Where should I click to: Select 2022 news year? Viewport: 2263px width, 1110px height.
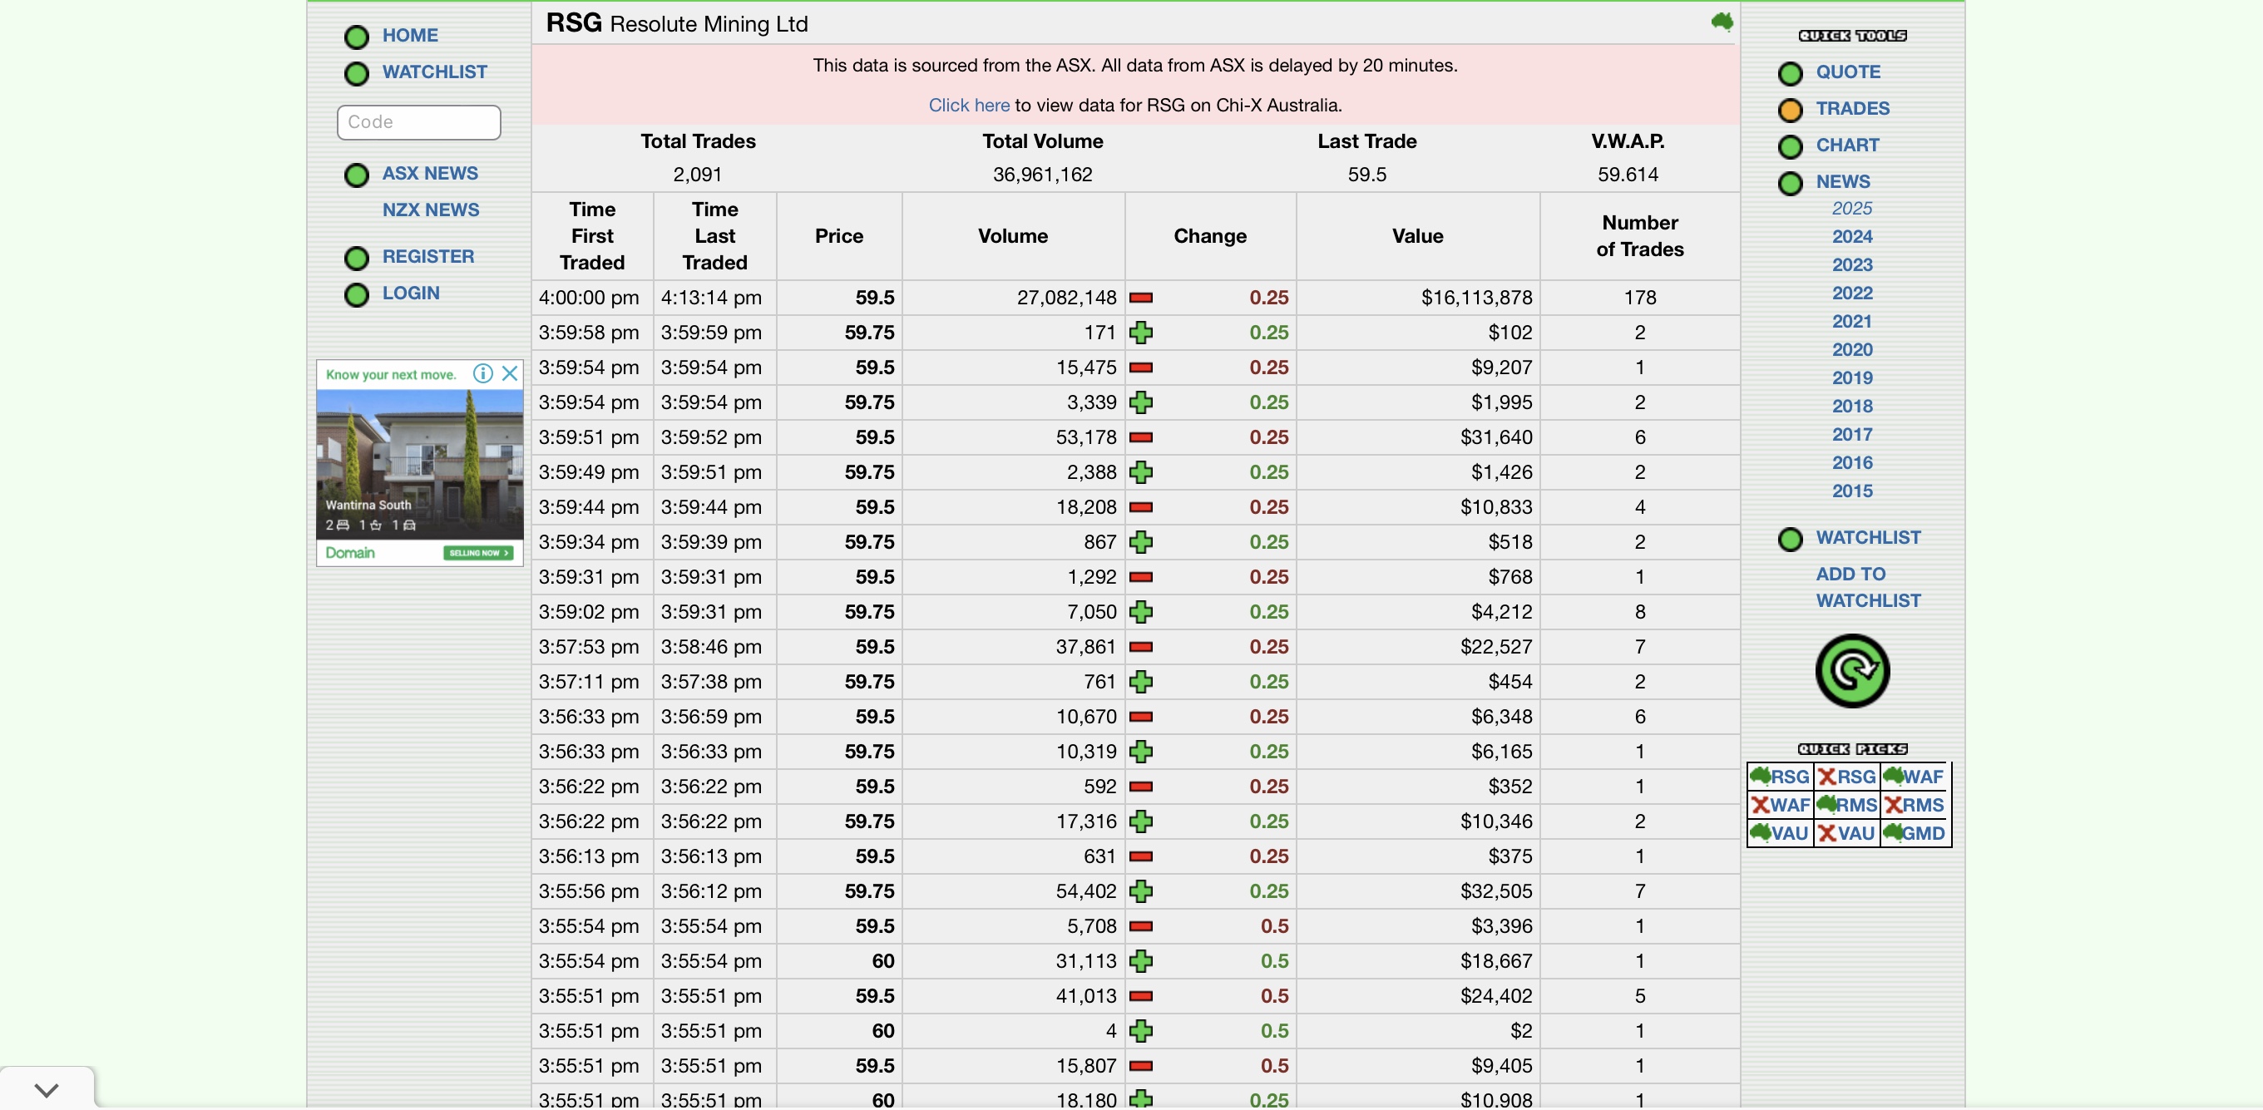pos(1852,293)
